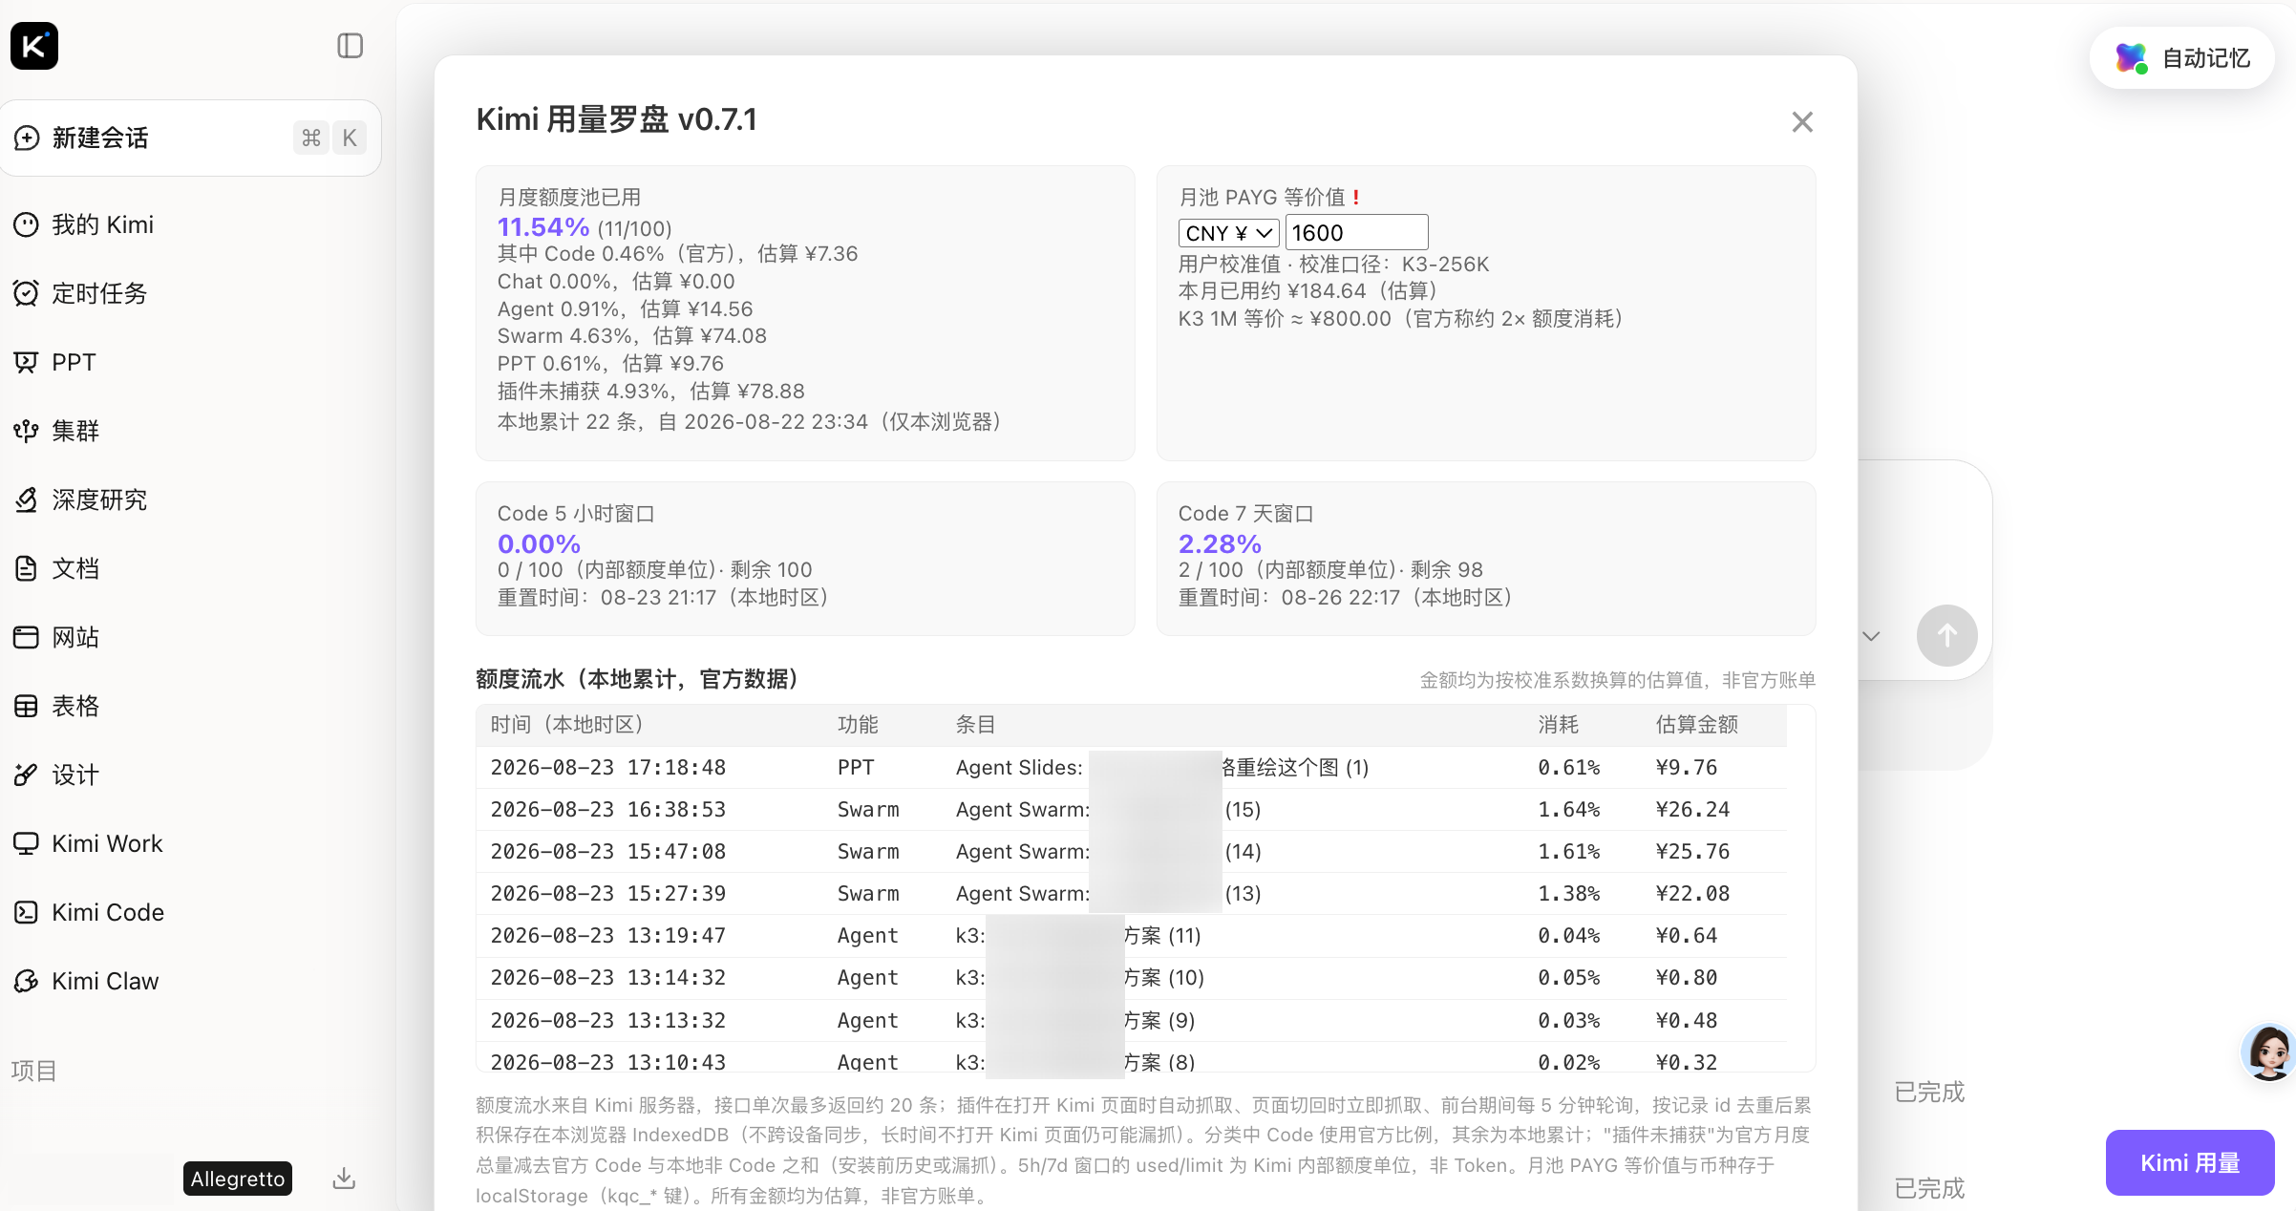Click the second 已完成 status label
Image resolution: width=2296 pixels, height=1211 pixels.
click(x=1929, y=1188)
